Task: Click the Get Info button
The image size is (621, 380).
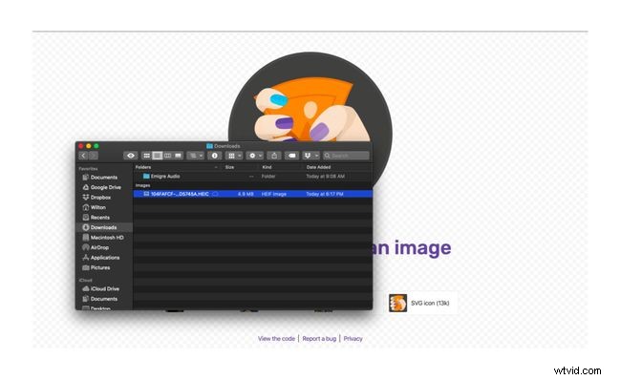Action: [x=215, y=156]
